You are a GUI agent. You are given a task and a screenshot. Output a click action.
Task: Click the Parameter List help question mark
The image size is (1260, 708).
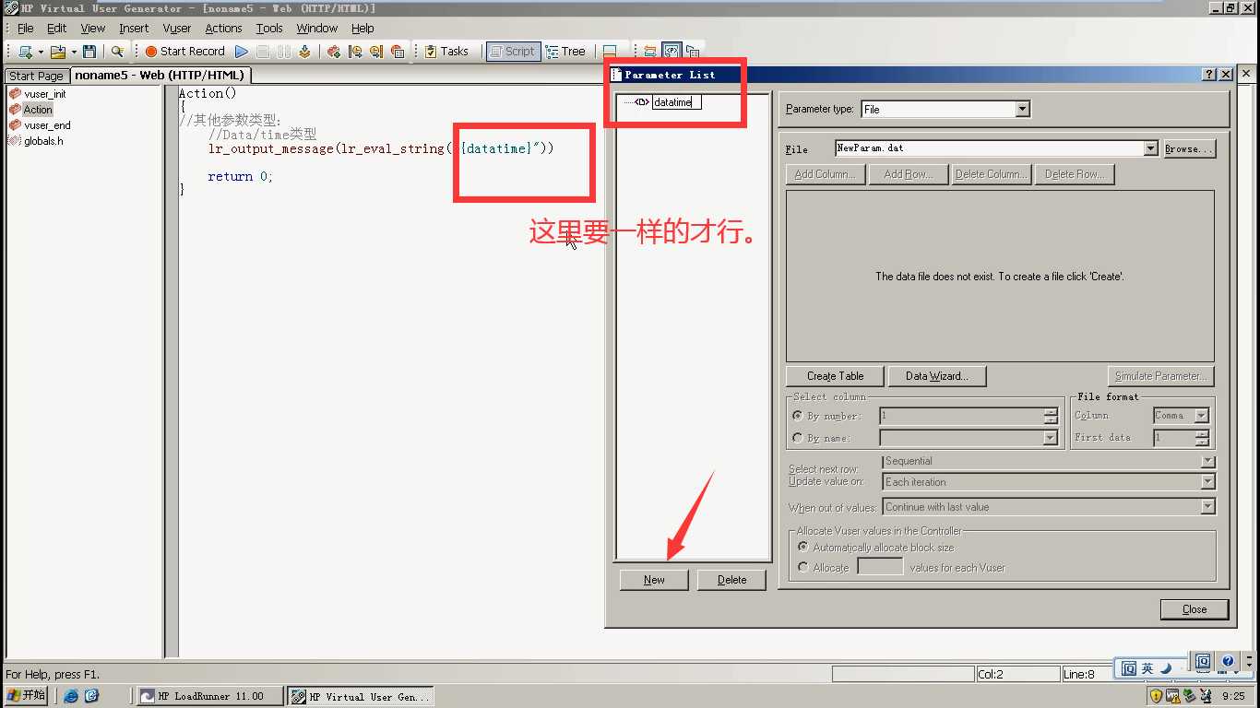coord(1210,75)
